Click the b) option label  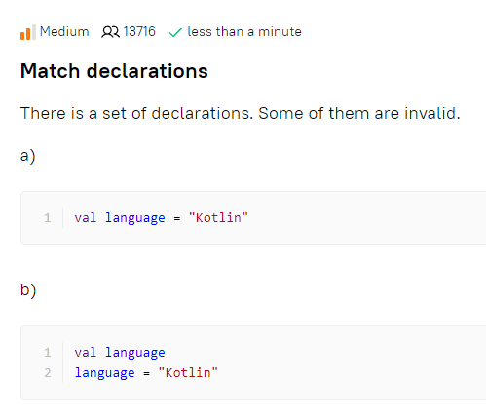tap(28, 290)
